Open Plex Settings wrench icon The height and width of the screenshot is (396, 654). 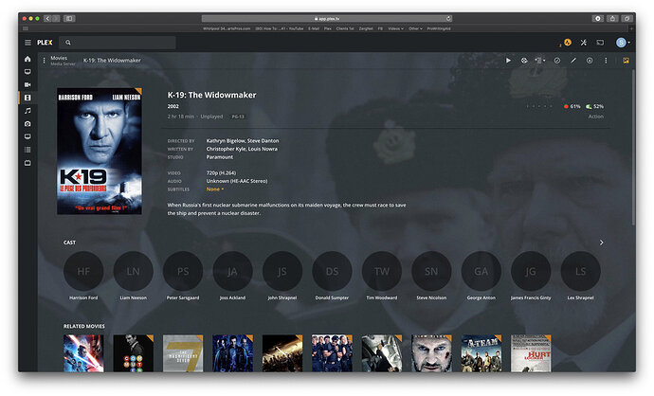point(584,43)
